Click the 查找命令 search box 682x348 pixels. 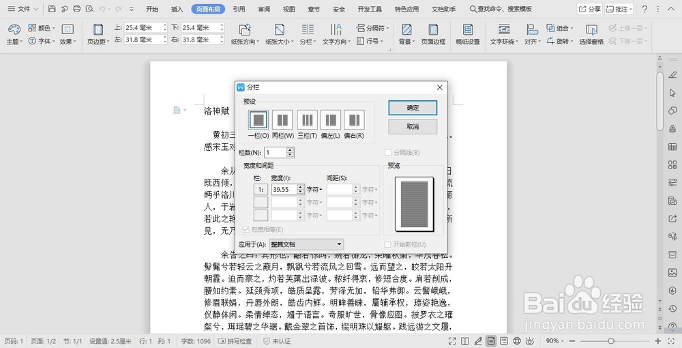tap(501, 9)
